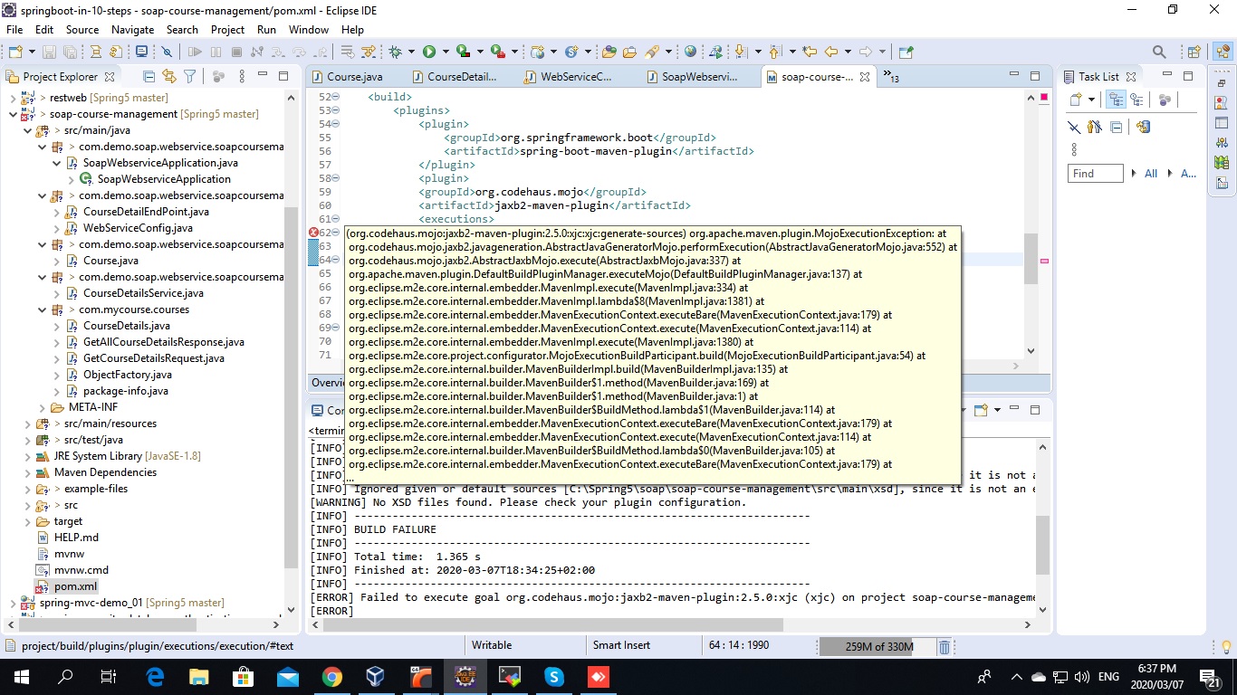
Task: Switch to the Course.java editor tab
Action: point(354,77)
